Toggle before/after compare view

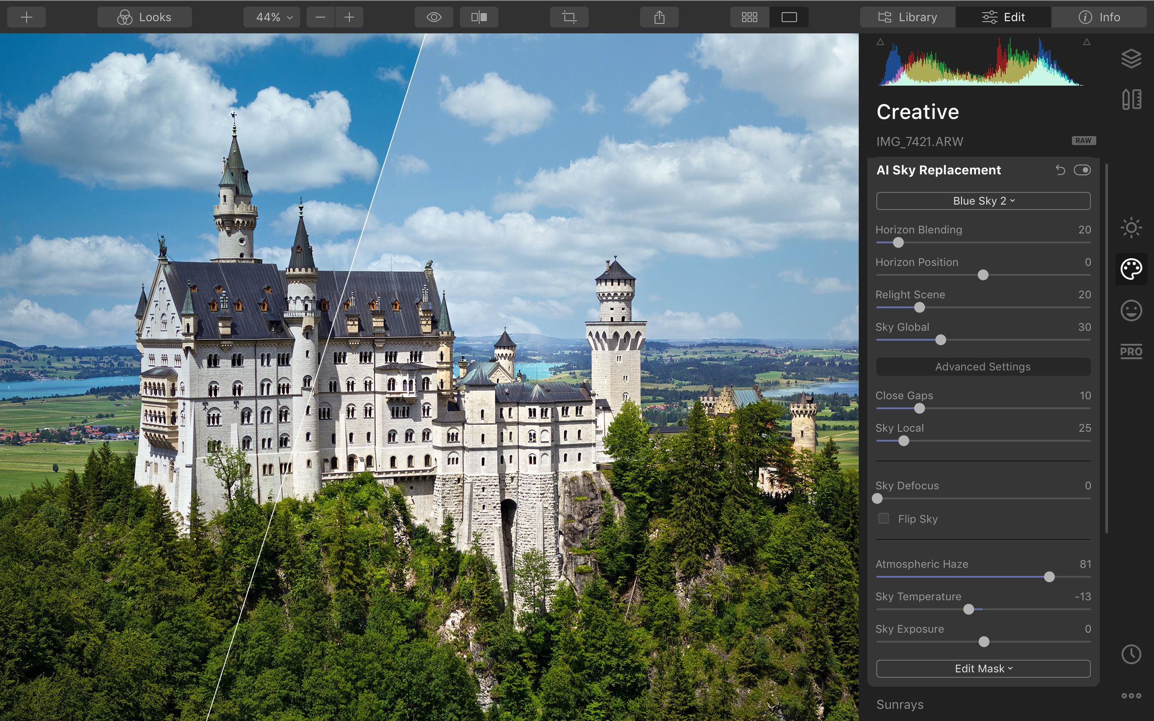479,17
